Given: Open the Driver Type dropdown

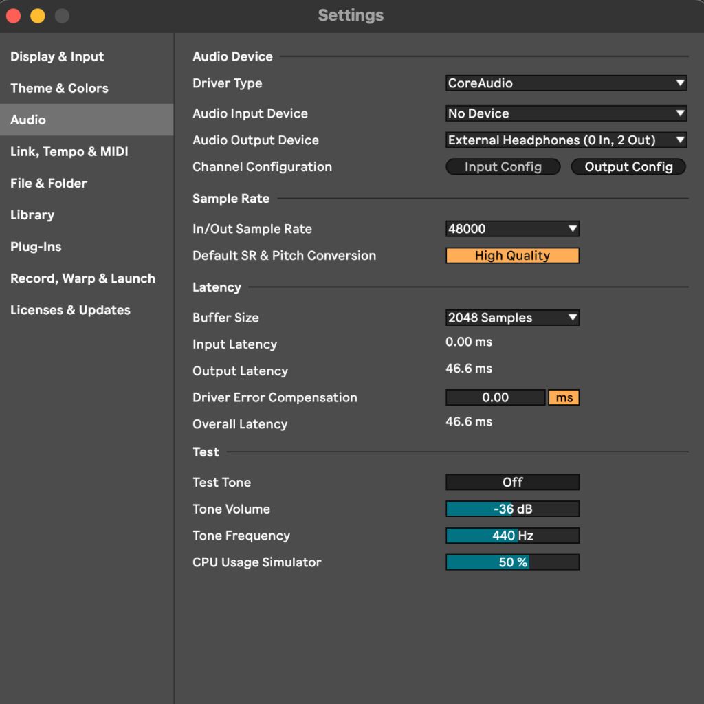Looking at the screenshot, I should (x=565, y=83).
